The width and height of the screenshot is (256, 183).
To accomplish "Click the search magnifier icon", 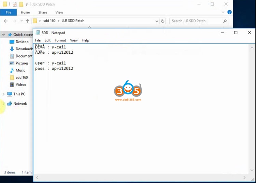I will [225, 21].
